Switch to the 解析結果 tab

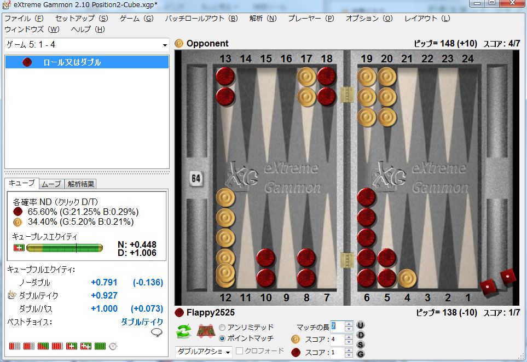pos(80,184)
